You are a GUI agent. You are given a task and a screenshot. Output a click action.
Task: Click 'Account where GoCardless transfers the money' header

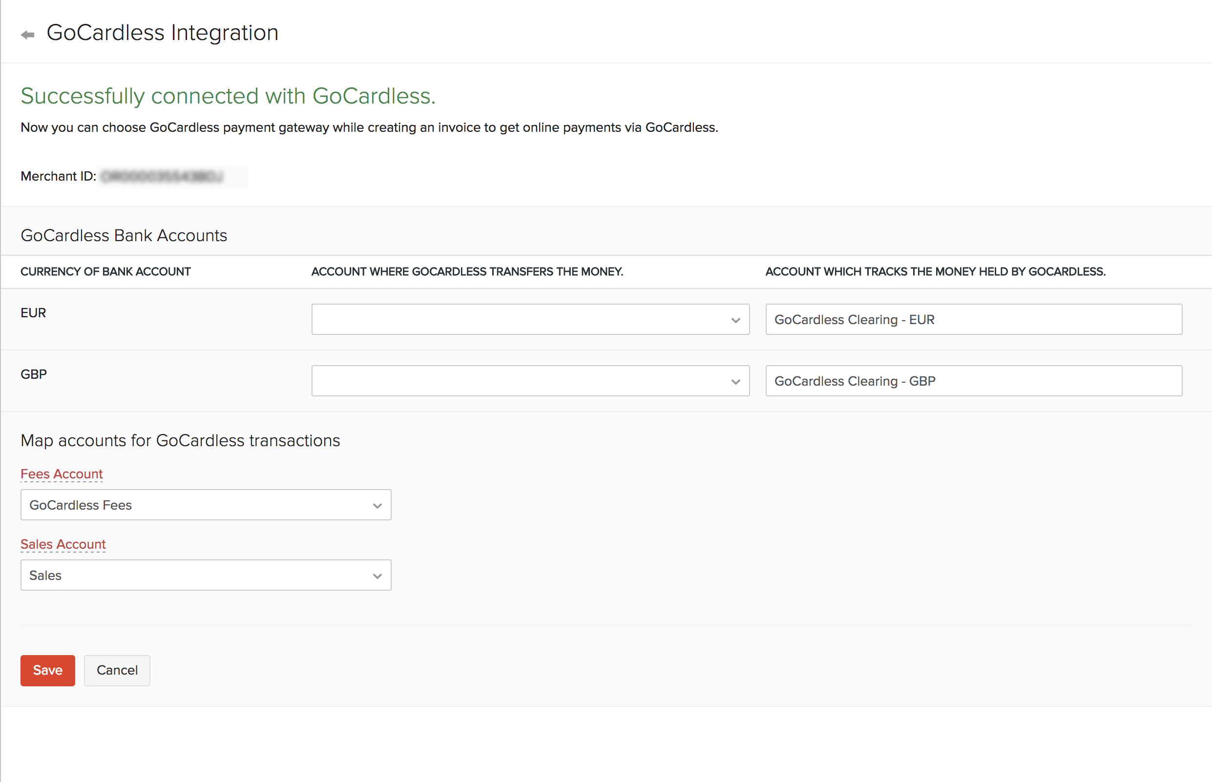tap(467, 272)
